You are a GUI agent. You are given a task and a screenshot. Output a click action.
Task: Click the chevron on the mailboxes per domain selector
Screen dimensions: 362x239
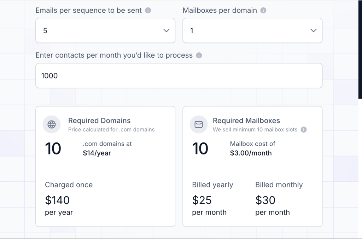(x=313, y=30)
